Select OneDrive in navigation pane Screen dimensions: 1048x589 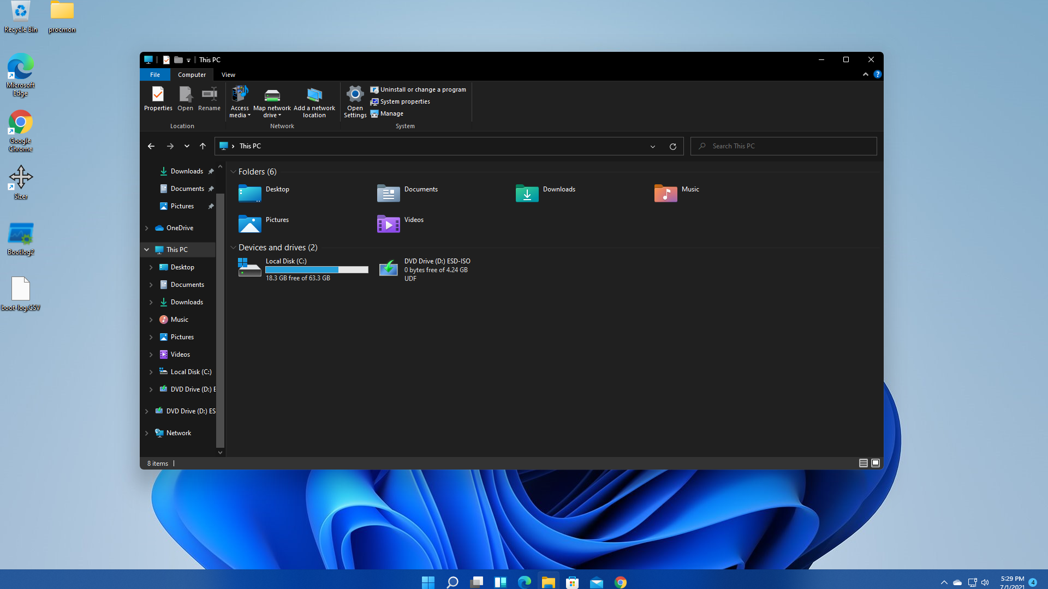[x=174, y=228]
